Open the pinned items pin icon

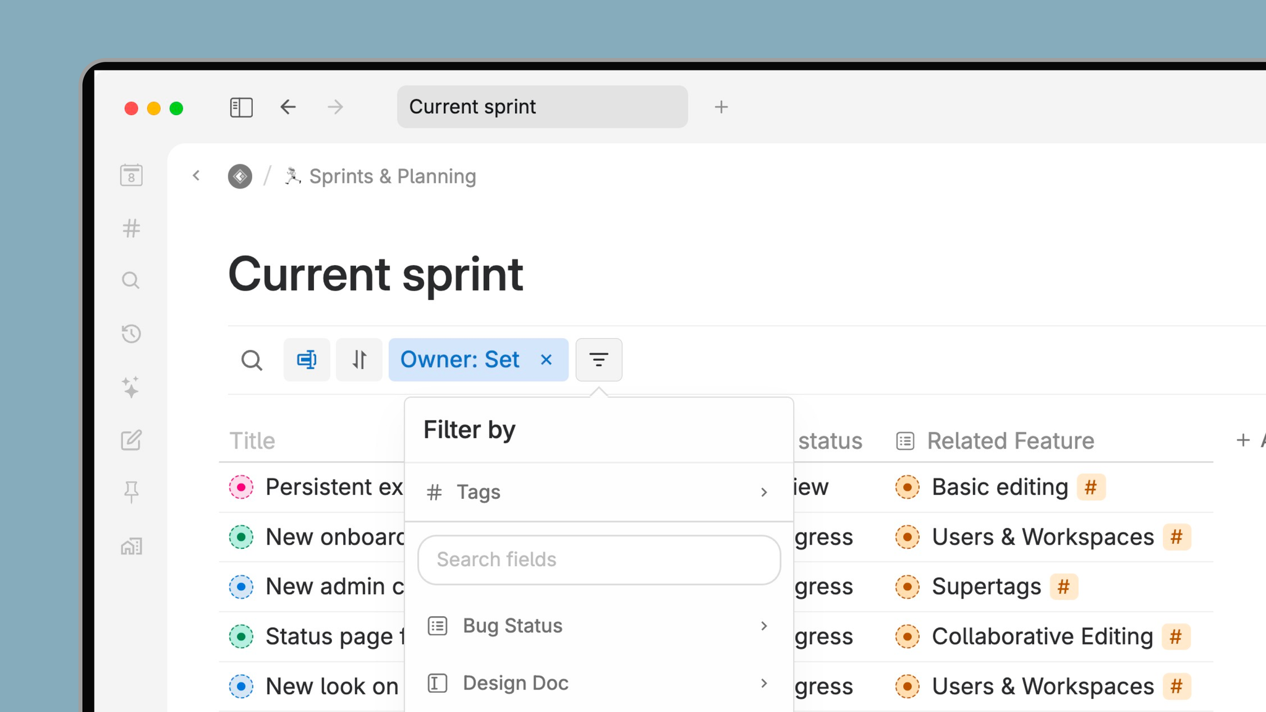tap(131, 493)
